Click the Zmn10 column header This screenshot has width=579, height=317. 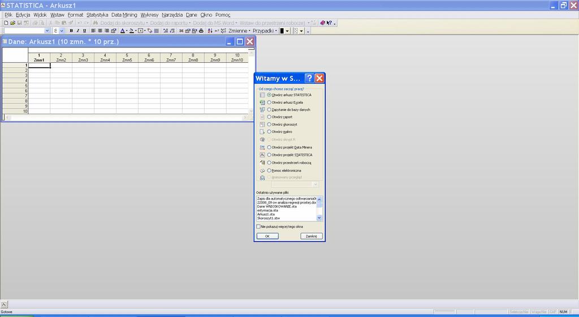237,58
